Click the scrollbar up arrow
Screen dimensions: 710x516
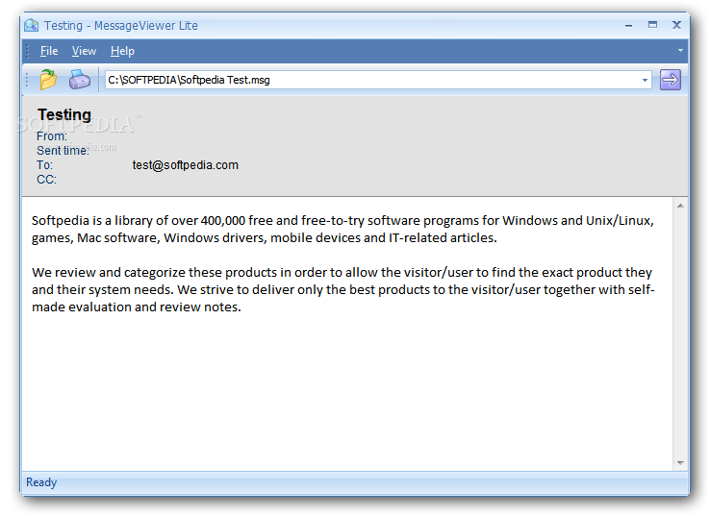[680, 206]
